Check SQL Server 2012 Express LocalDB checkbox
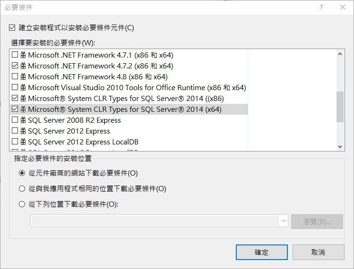 click(x=15, y=142)
